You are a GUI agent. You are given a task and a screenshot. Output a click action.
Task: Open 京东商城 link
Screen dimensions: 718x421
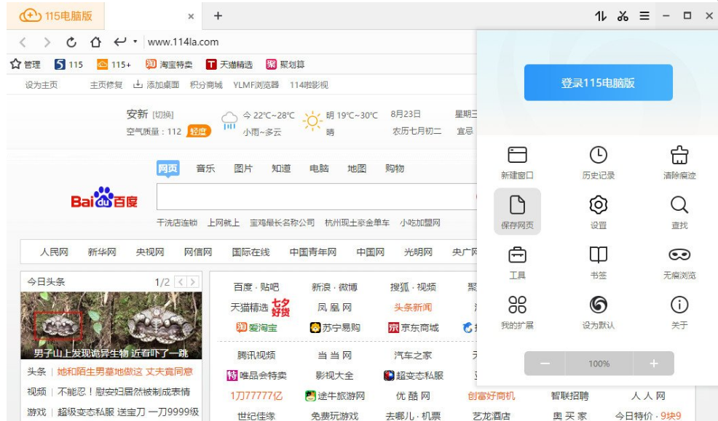pyautogui.click(x=414, y=328)
